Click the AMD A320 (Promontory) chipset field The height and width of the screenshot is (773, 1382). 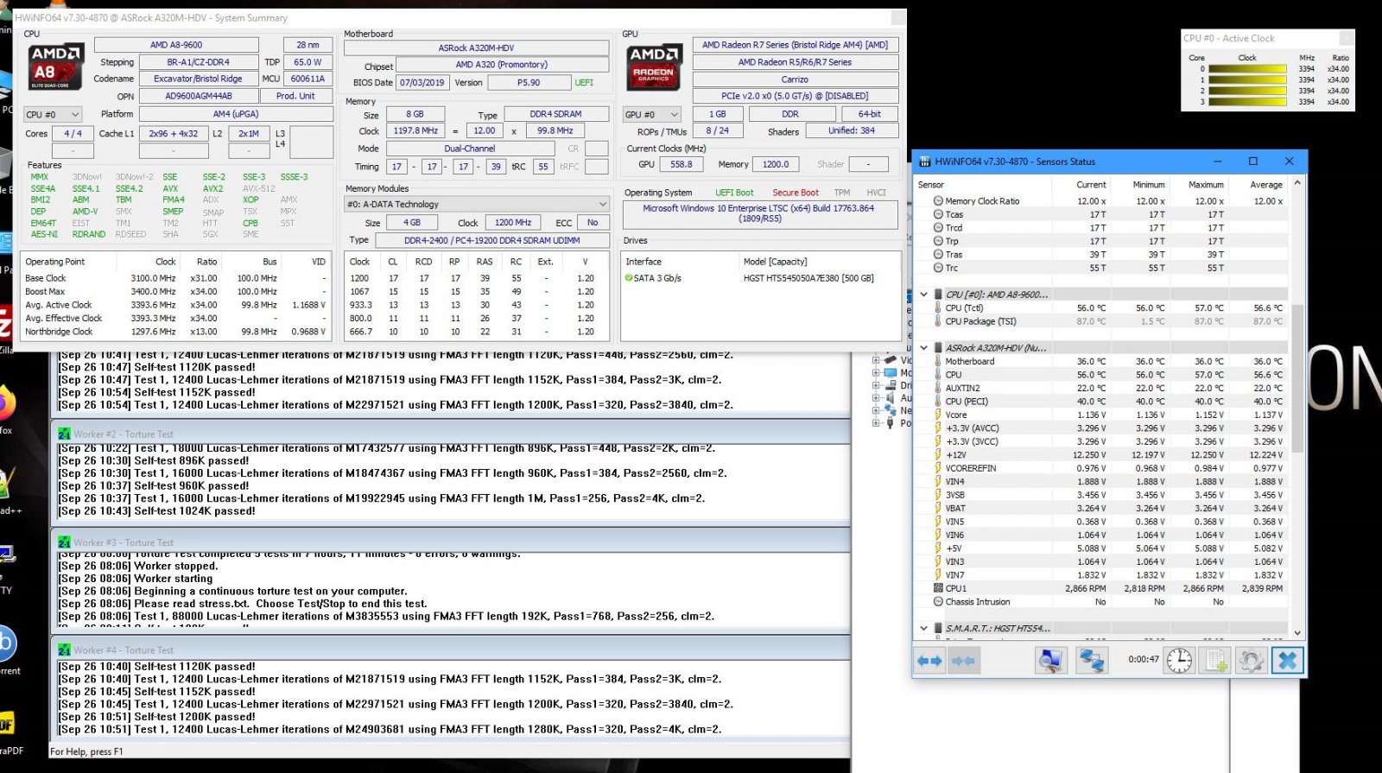[502, 65]
